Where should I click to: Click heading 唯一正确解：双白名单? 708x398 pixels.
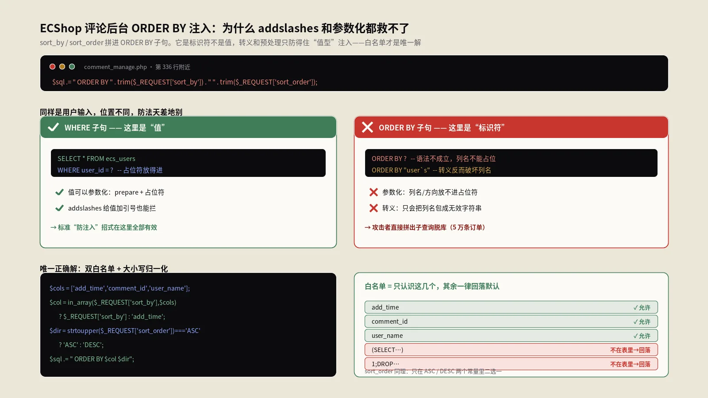(x=104, y=268)
